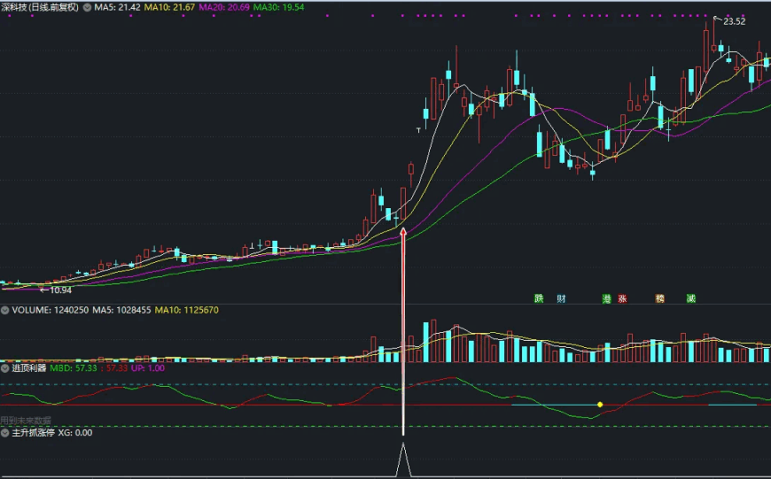The image size is (771, 479).
Task: Click the 深科技(日线,前复权) title
Action: point(40,7)
